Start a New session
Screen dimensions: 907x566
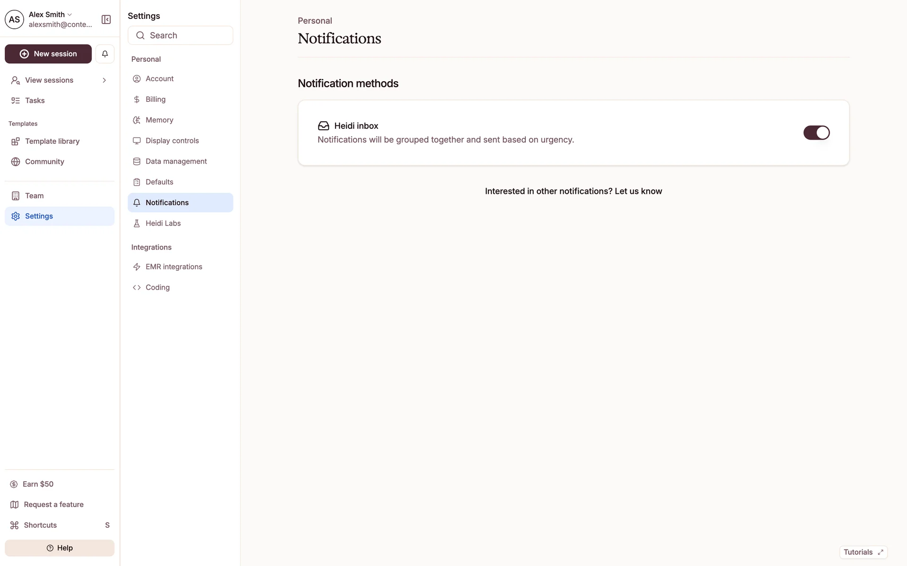[48, 54]
